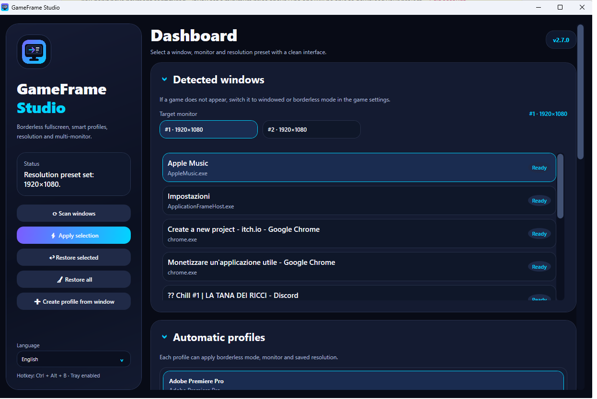Click the Ready badge on Apple Music row

539,168
